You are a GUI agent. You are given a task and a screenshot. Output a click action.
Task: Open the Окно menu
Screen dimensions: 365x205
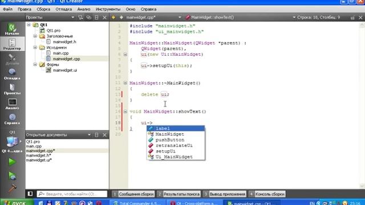[x=131, y=9]
